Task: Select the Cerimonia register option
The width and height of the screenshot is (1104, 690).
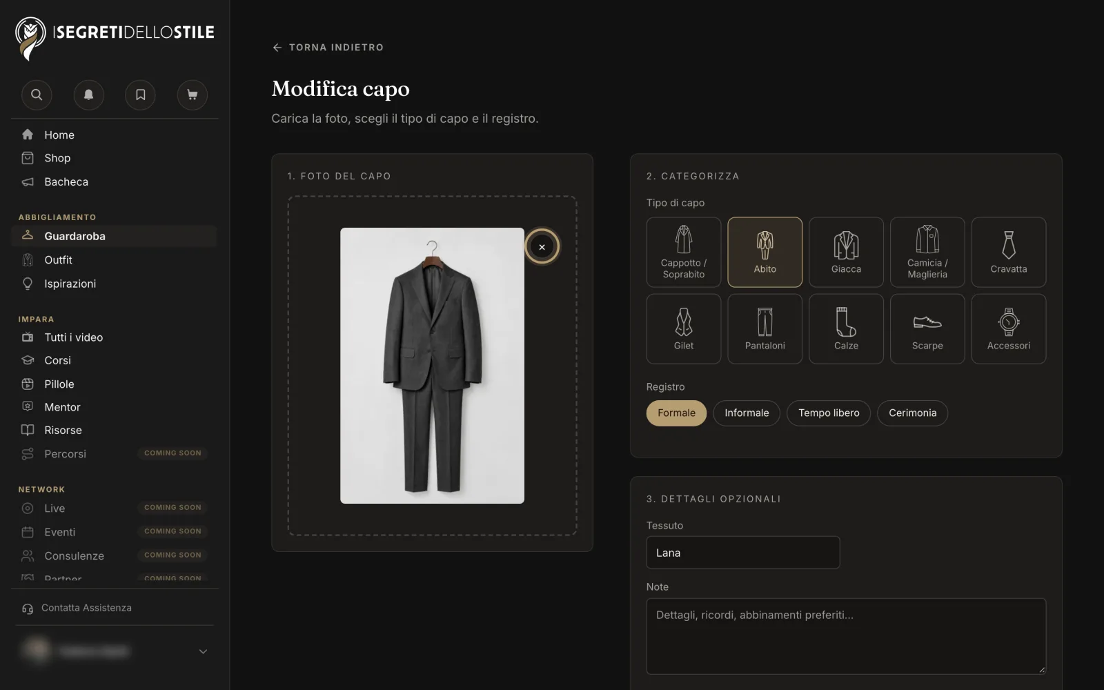Action: pos(912,413)
